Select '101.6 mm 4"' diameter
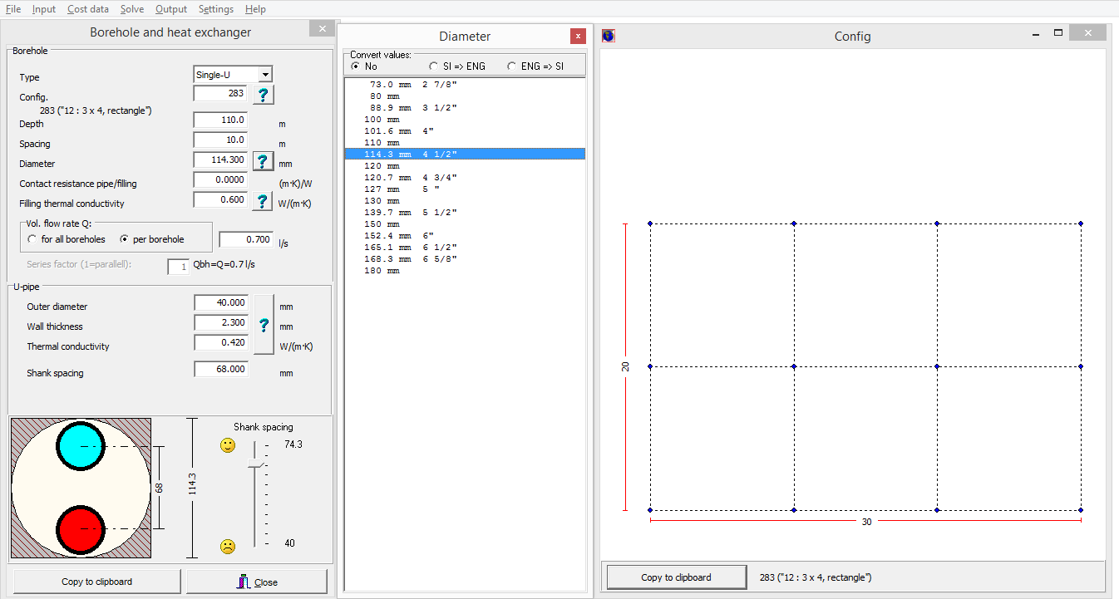The height and width of the screenshot is (599, 1119). 465,131
